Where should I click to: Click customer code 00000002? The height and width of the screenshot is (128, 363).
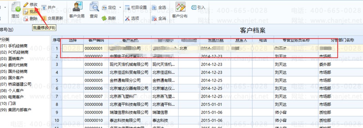point(94,56)
